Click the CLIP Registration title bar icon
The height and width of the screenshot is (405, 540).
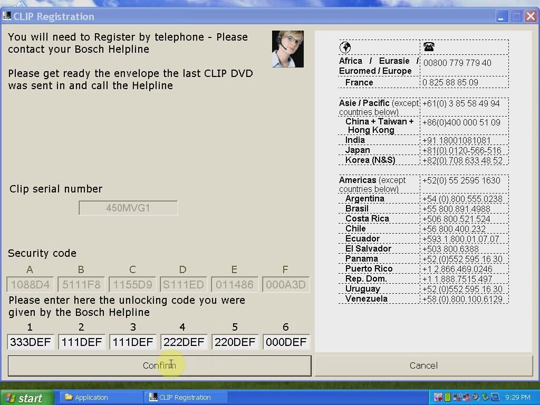[x=6, y=16]
